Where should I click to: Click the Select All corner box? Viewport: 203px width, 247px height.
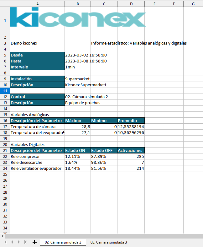(x=5, y=4)
